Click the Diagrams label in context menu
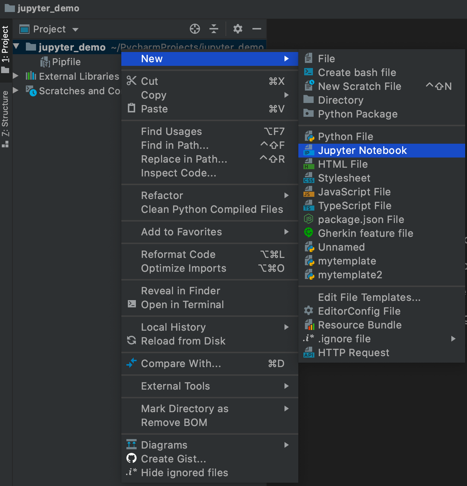The height and width of the screenshot is (486, 467). [x=164, y=445]
